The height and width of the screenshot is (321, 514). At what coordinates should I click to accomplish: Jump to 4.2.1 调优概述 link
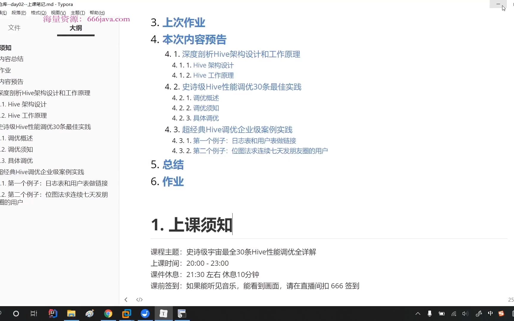pos(206,98)
